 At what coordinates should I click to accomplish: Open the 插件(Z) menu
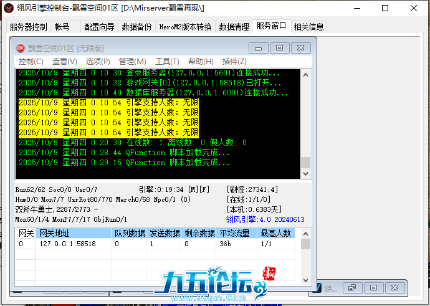click(234, 62)
